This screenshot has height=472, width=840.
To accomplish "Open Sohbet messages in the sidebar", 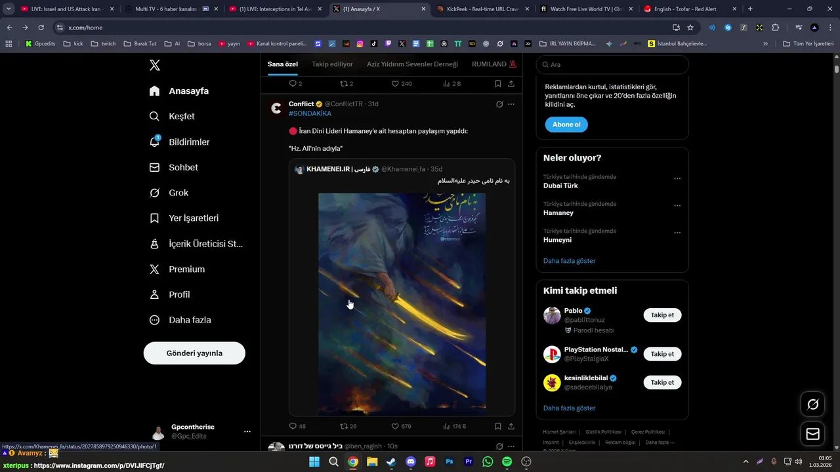I will point(174,167).
